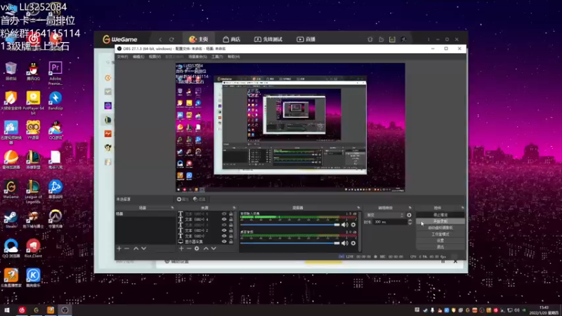Adjust 桌面音频 volume slider
This screenshot has height=316, width=562.
(290, 243)
